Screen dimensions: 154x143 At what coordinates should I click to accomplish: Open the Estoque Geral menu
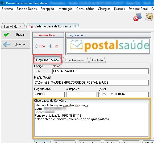[138, 9]
